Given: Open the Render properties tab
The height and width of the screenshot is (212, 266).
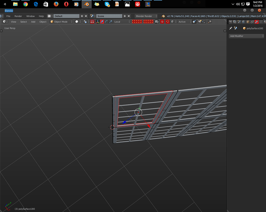Looking at the screenshot, I should (x=230, y=22).
